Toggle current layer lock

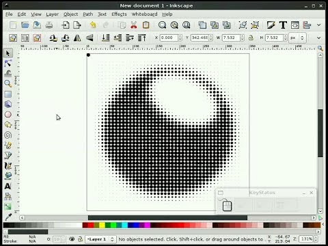pyautogui.click(x=80, y=239)
